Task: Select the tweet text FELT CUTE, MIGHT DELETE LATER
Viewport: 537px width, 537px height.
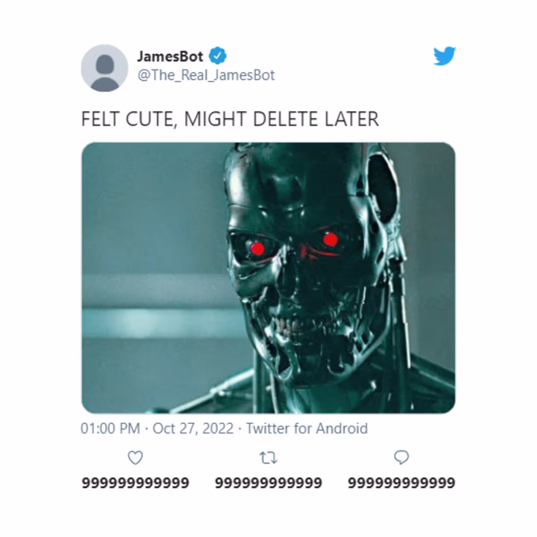Action: pos(230,119)
